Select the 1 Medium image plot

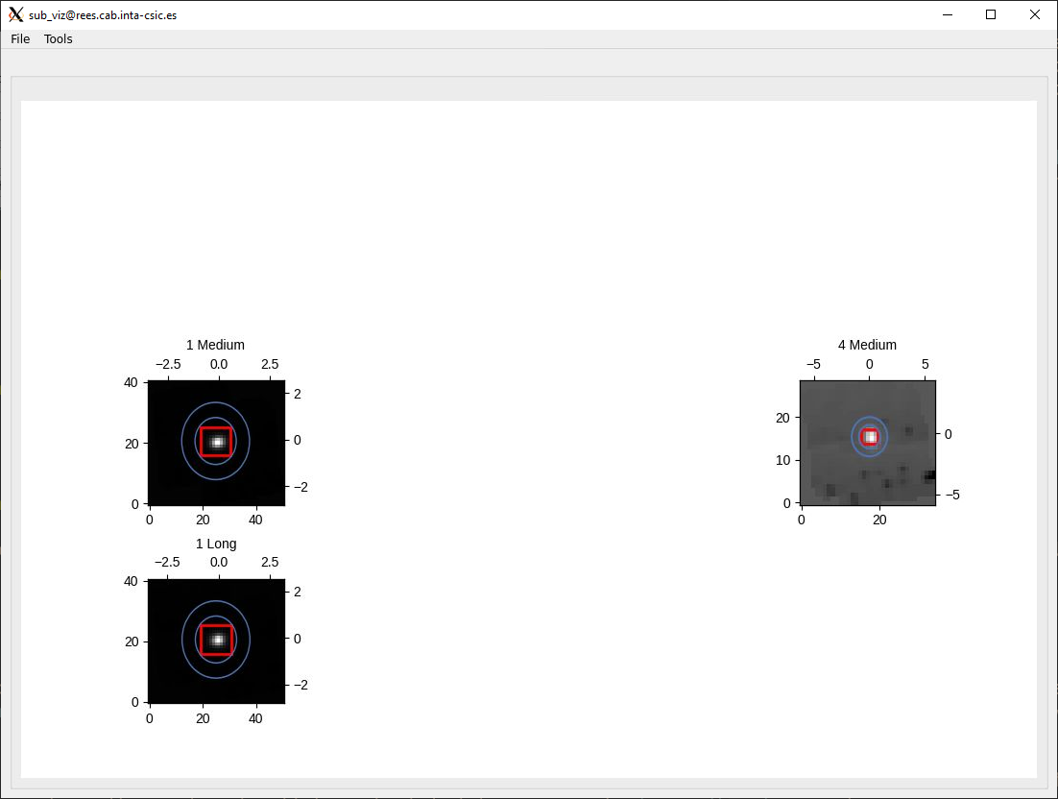point(217,443)
